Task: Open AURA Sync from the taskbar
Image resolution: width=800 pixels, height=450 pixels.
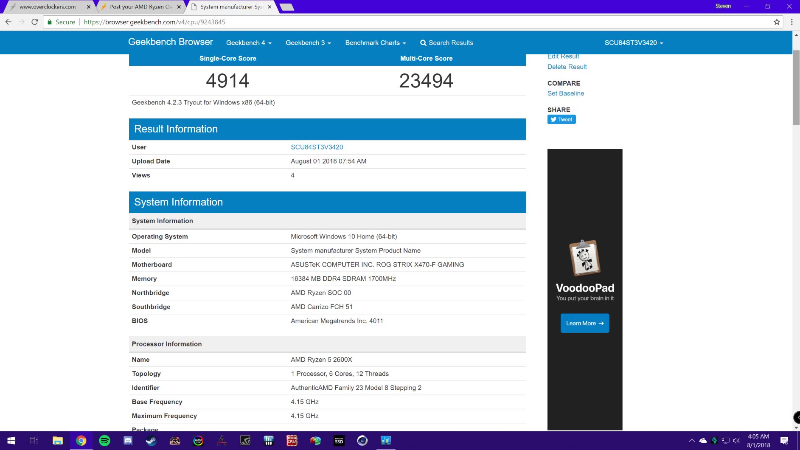Action: click(198, 441)
